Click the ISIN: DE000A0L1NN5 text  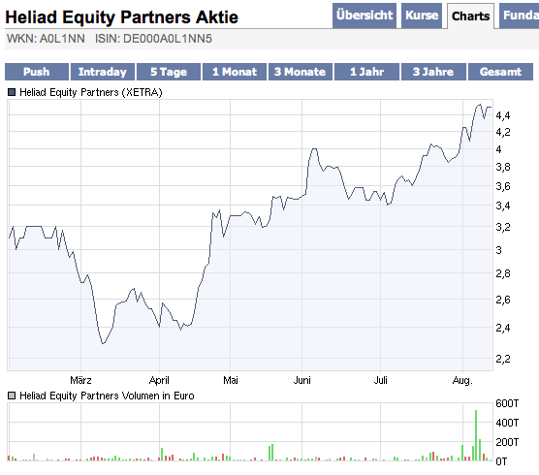pyautogui.click(x=153, y=39)
